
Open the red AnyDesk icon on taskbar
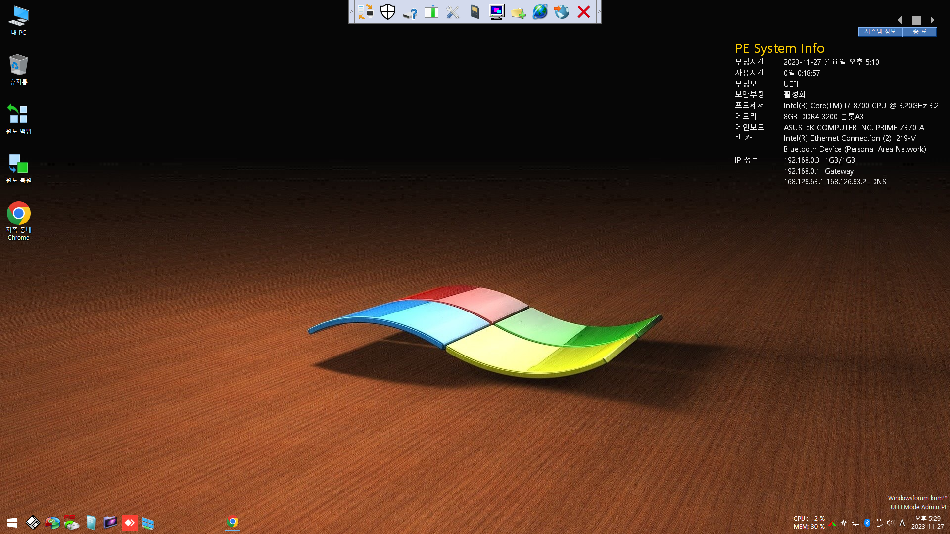[129, 523]
